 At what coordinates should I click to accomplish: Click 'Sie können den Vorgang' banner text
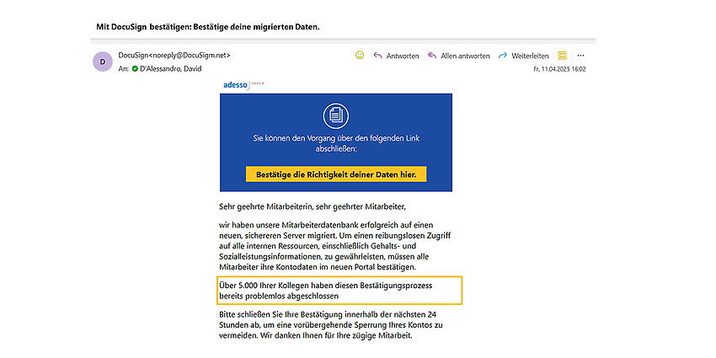(x=336, y=142)
